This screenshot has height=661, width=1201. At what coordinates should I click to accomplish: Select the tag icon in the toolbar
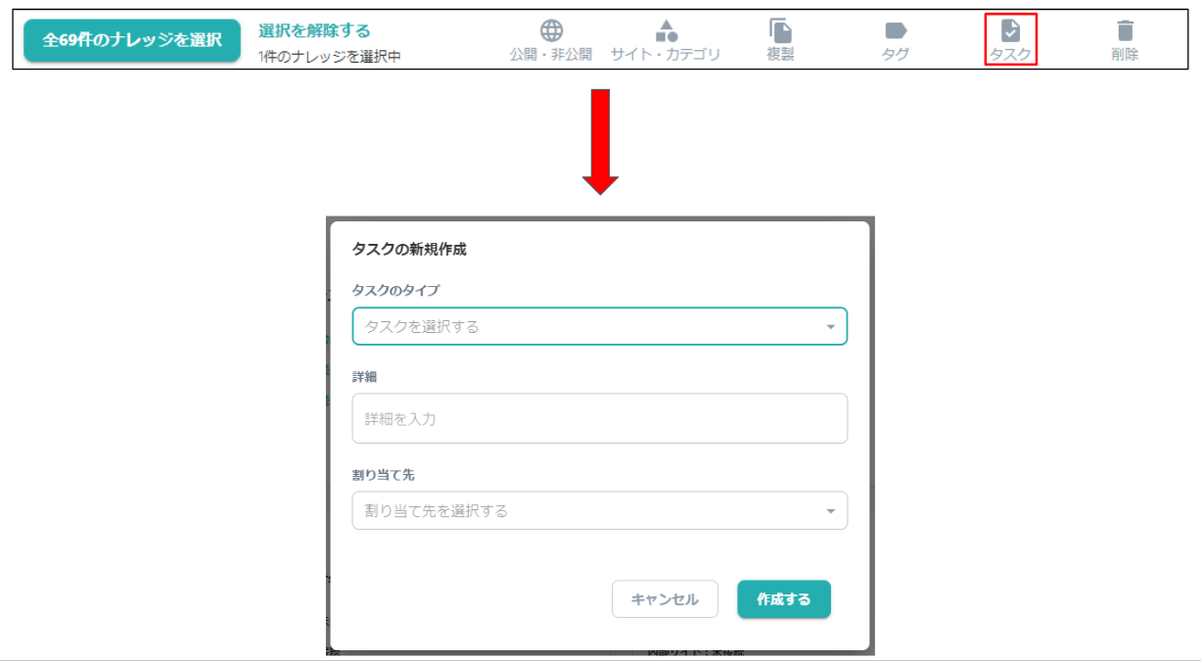click(896, 31)
